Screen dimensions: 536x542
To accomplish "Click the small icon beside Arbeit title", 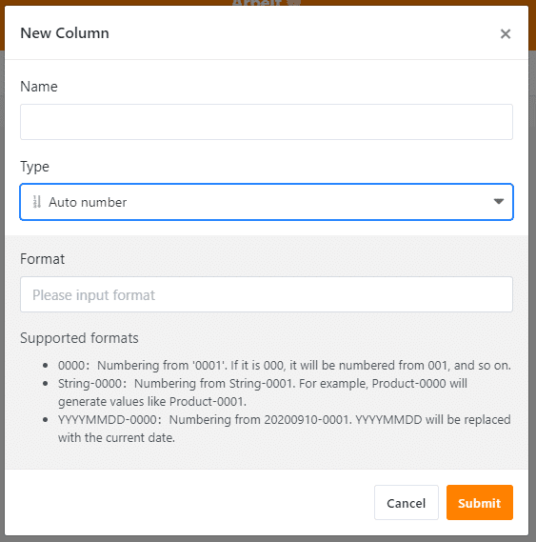I will coord(294,3).
